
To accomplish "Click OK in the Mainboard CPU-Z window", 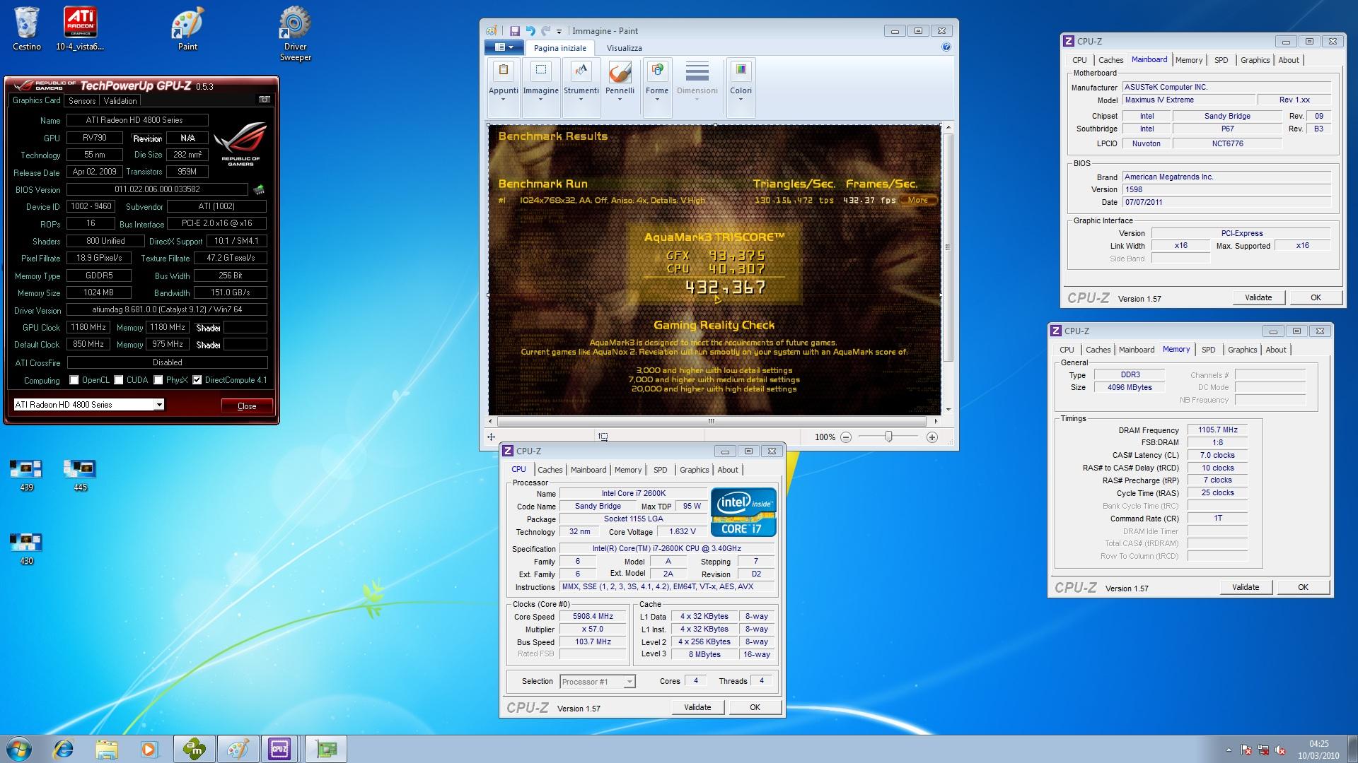I will point(1316,297).
